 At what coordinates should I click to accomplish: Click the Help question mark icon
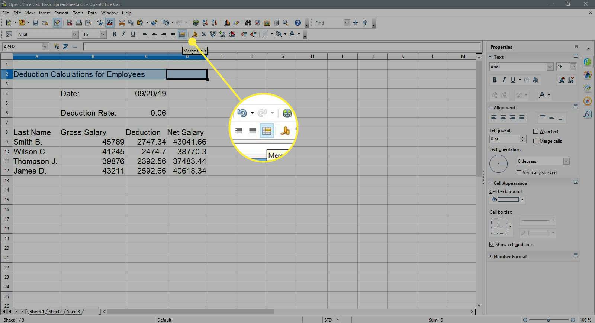[x=297, y=23]
